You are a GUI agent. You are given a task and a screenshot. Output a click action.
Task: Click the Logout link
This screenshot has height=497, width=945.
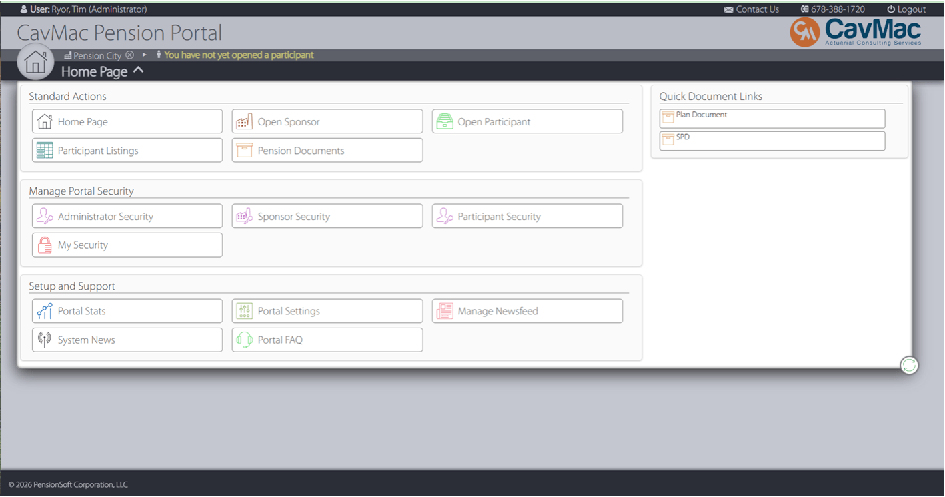coord(911,9)
